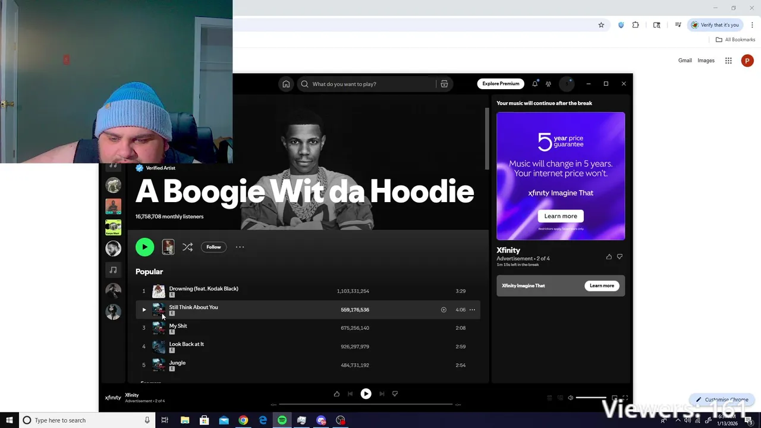Open Gmail link on Google page
The width and height of the screenshot is (761, 428).
click(685, 61)
